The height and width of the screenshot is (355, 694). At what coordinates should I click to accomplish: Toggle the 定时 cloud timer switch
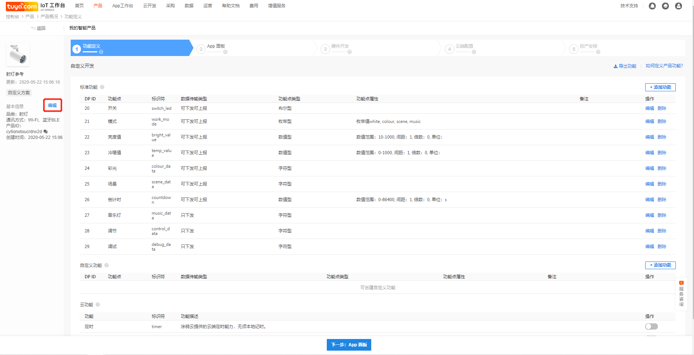pos(651,327)
